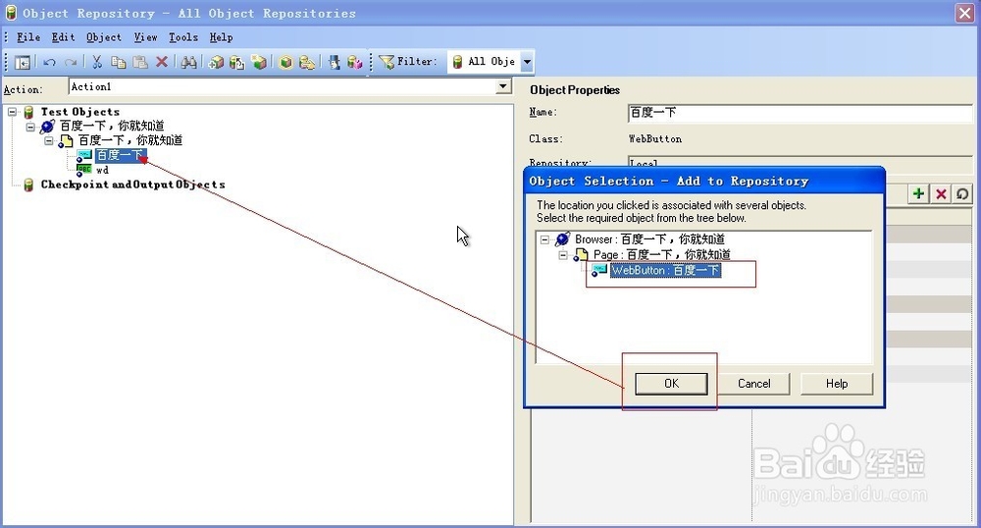Image resolution: width=981 pixels, height=528 pixels.
Task: Click the Compact View toolbar icon
Action: click(23, 62)
